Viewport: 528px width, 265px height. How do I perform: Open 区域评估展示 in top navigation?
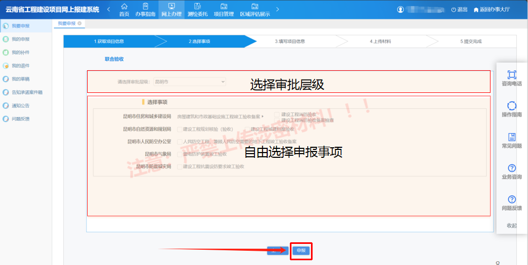tap(255, 10)
